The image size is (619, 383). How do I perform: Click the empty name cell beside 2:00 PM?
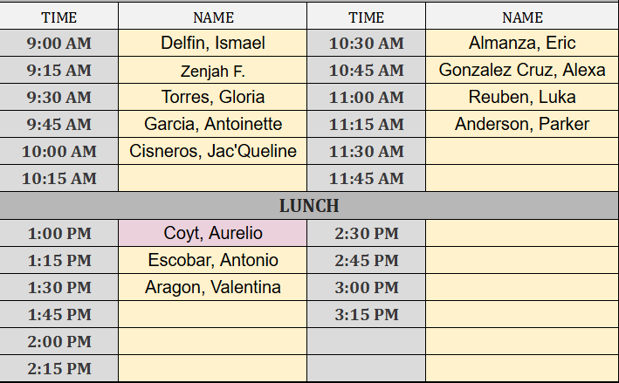coord(213,341)
